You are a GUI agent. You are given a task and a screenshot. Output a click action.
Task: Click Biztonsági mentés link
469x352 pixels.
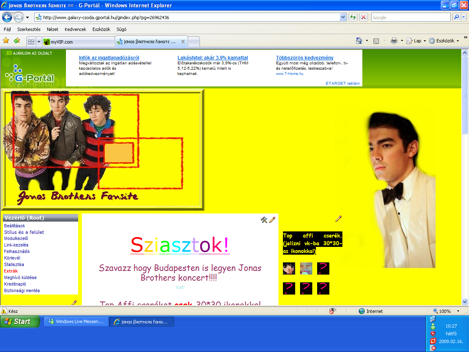(22, 290)
